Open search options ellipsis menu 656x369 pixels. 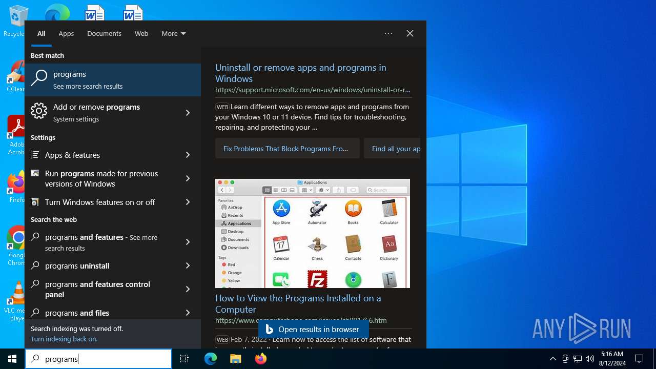pos(388,33)
